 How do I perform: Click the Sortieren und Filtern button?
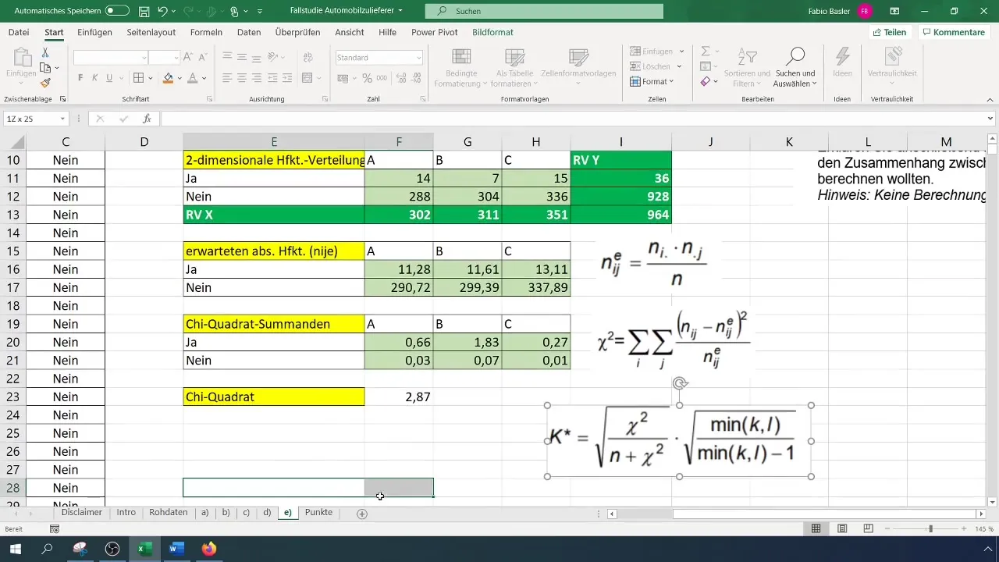(x=747, y=69)
